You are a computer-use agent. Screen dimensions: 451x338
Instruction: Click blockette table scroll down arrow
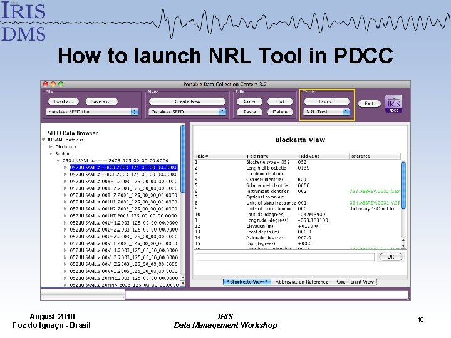click(403, 246)
